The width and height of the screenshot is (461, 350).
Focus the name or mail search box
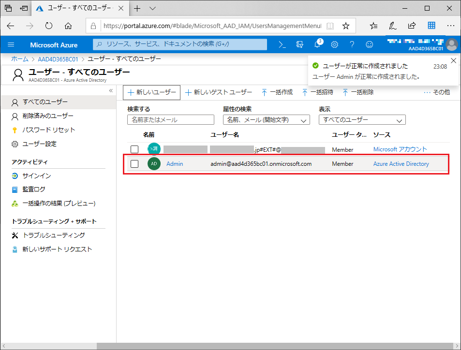pyautogui.click(x=171, y=120)
